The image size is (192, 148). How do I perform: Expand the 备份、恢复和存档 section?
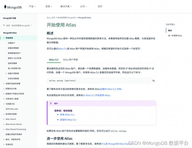[4, 139]
